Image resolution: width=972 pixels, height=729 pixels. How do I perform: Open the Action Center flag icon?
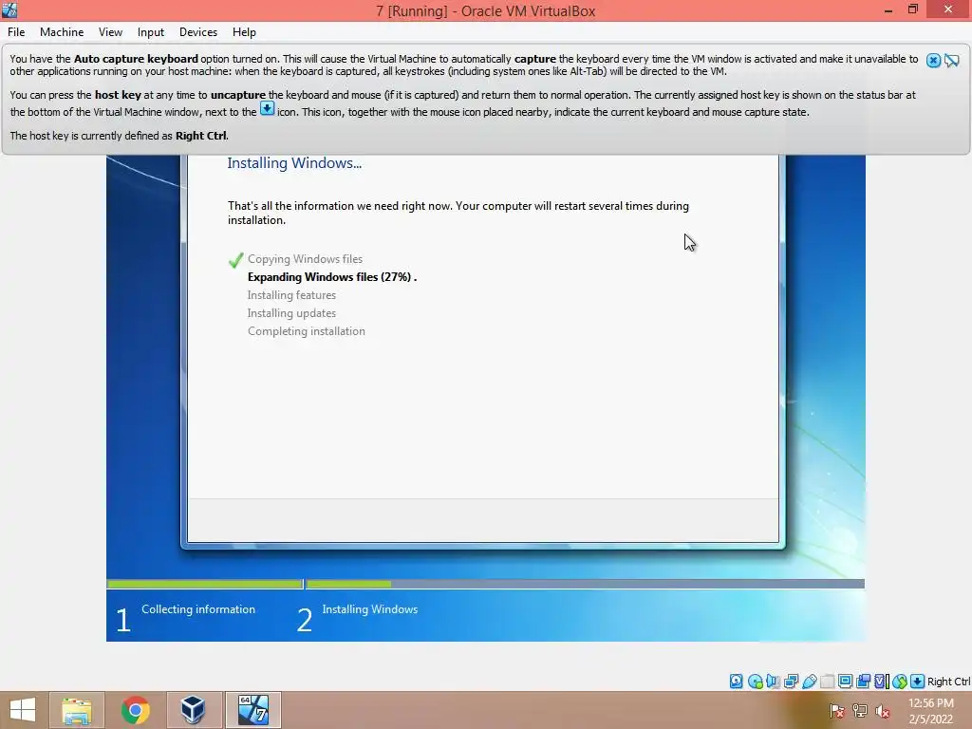[x=837, y=711]
